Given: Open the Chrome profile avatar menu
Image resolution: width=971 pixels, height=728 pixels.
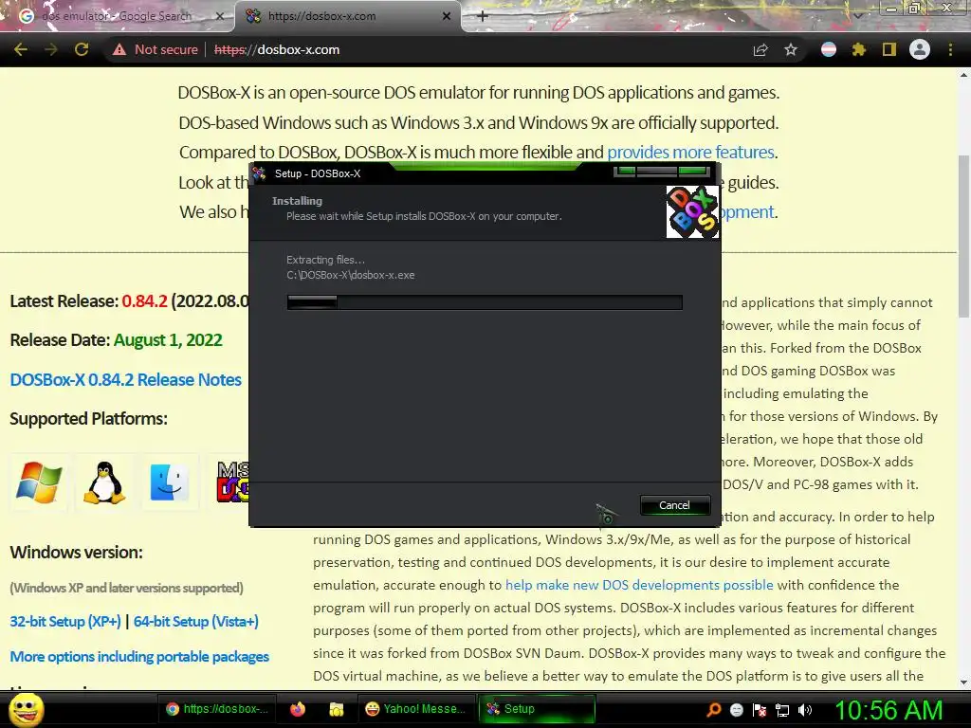Looking at the screenshot, I should (920, 49).
